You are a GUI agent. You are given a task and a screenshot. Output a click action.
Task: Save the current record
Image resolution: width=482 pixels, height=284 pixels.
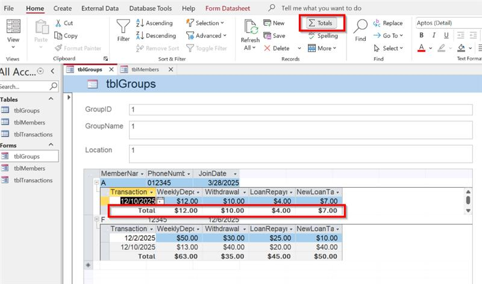click(274, 35)
